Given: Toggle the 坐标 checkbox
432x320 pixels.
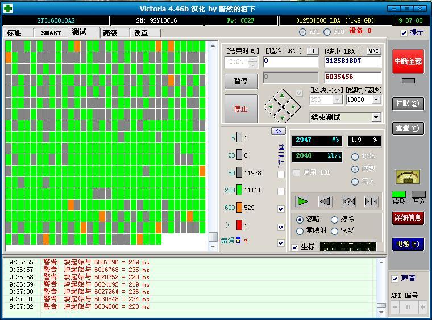Looking at the screenshot, I should coord(295,247).
